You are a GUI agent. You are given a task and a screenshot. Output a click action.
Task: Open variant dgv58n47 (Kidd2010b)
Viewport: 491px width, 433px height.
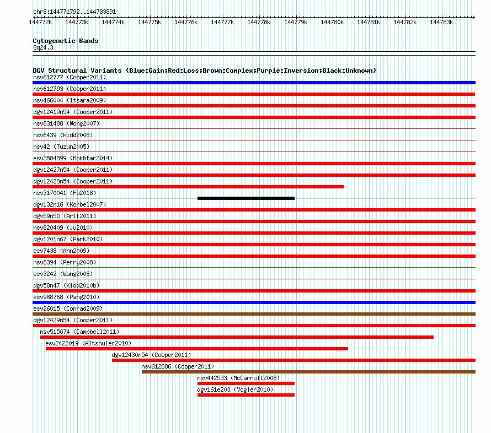66,285
